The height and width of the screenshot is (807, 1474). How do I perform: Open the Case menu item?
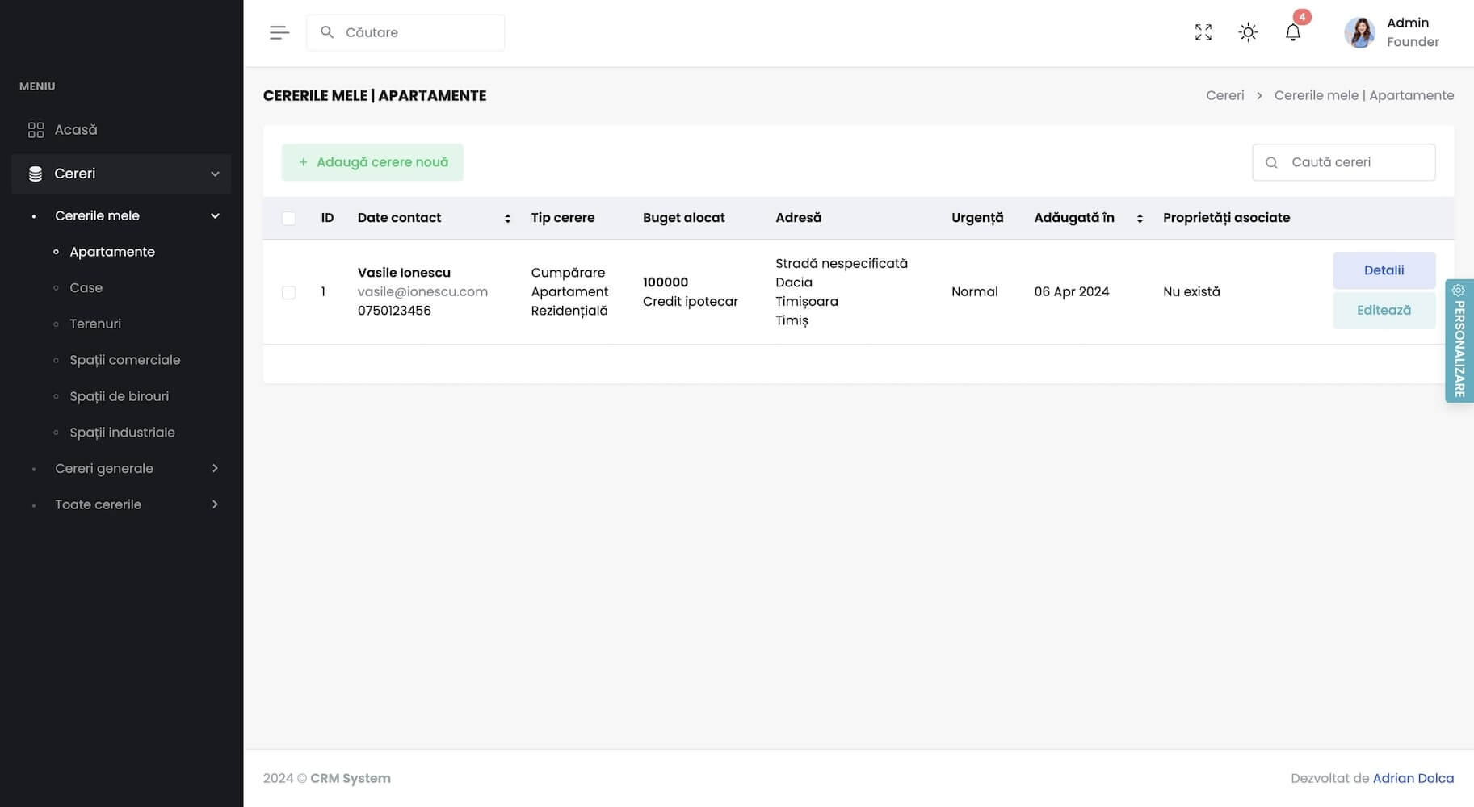tap(86, 288)
